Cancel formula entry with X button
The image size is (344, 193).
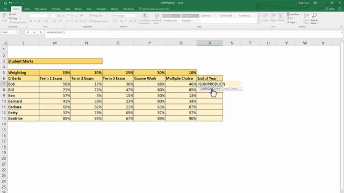coord(28,32)
